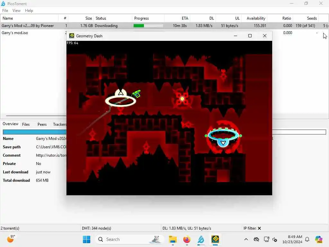
Task: Close the Geometry Dash window
Action: click(265, 36)
